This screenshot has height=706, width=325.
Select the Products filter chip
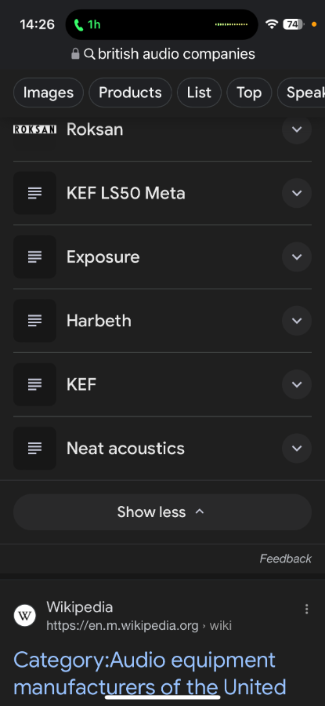tap(130, 93)
